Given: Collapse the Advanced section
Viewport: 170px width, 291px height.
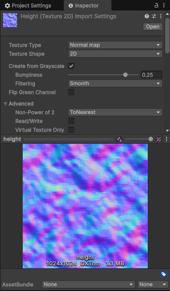Looking at the screenshot, I should coord(6,104).
